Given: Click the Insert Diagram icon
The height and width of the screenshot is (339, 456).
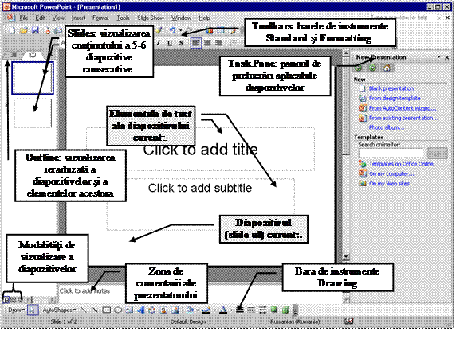Looking at the screenshot, I should (x=152, y=310).
